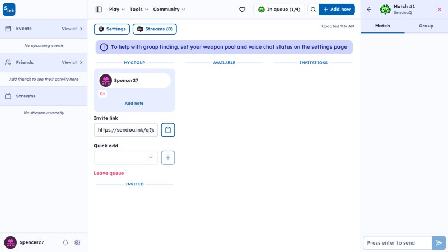448x252 pixels.
Task: Click the muted voice chat icon
Action: (102, 94)
